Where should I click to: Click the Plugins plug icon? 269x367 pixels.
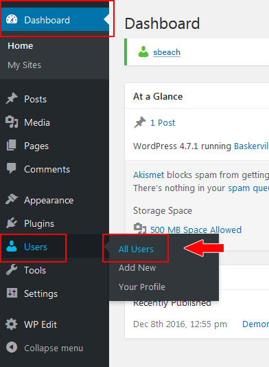coord(12,223)
